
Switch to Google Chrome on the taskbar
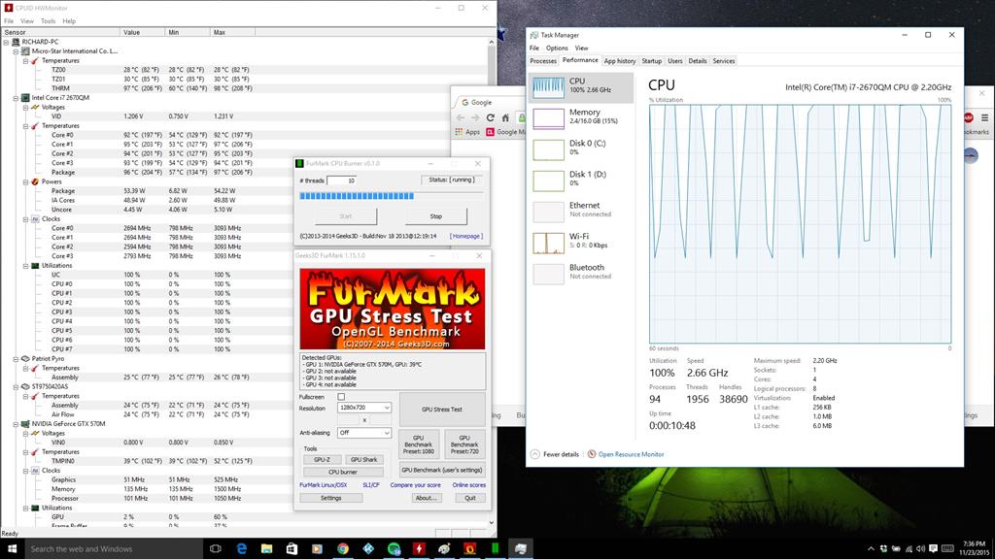tap(343, 549)
